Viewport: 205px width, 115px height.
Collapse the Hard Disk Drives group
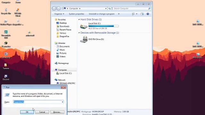(x=79, y=19)
